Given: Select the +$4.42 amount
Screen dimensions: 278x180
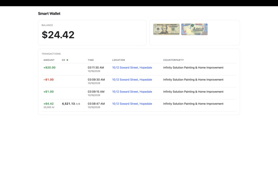Looking at the screenshot, I should [x=49, y=103].
